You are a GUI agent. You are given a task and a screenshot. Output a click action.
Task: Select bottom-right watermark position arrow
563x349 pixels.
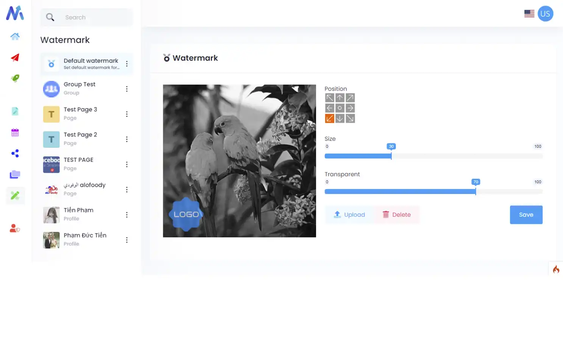[x=350, y=118]
